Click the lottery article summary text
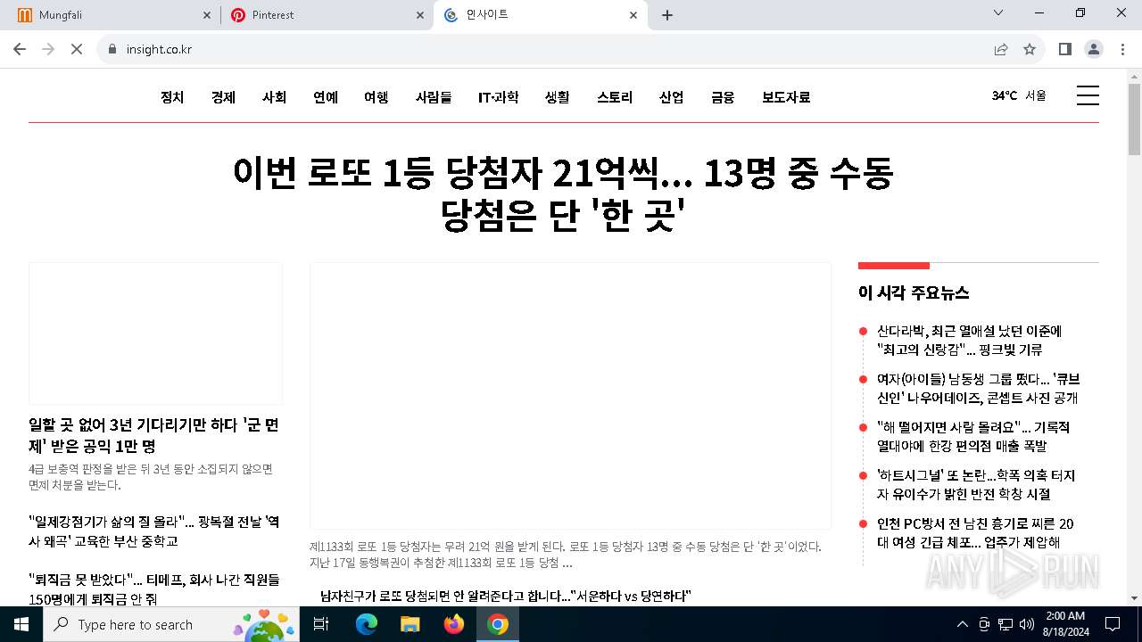This screenshot has height=642, width=1142. (x=566, y=554)
